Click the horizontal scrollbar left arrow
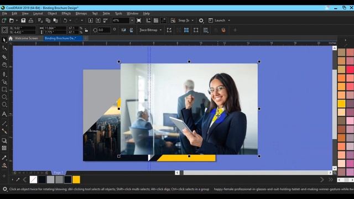The image size is (354, 199). click(178, 172)
